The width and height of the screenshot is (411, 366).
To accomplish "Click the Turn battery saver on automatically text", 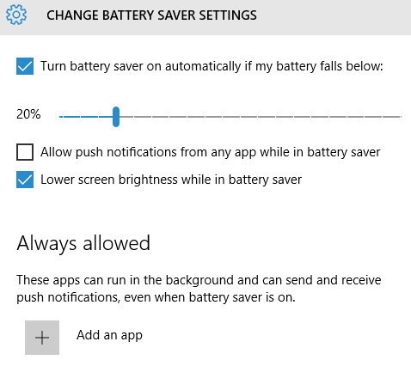I will (212, 66).
